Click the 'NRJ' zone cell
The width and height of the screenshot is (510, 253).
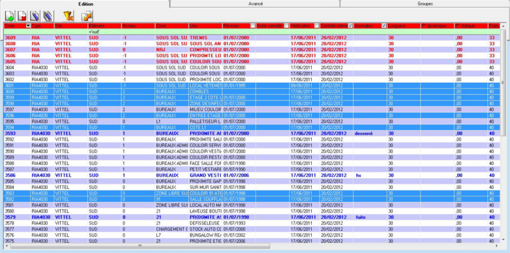[x=172, y=49]
